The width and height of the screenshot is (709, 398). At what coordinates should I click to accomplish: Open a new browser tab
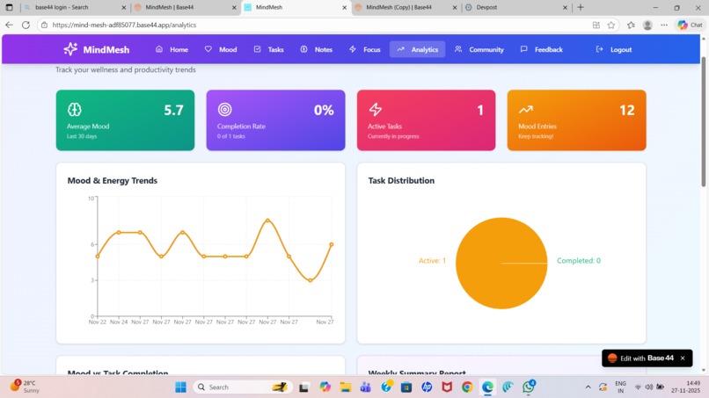click(x=581, y=7)
